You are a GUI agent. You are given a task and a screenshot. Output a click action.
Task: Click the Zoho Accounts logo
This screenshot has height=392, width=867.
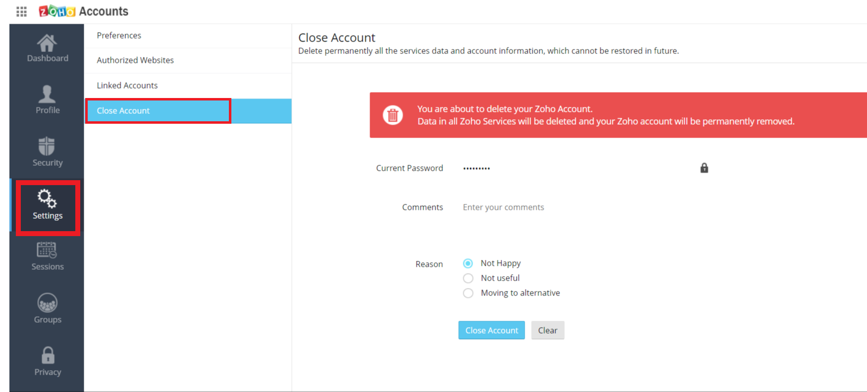click(x=83, y=11)
